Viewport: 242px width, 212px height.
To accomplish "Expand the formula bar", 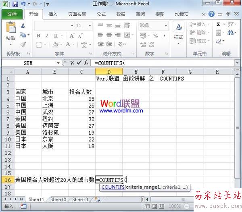I will coord(237,63).
